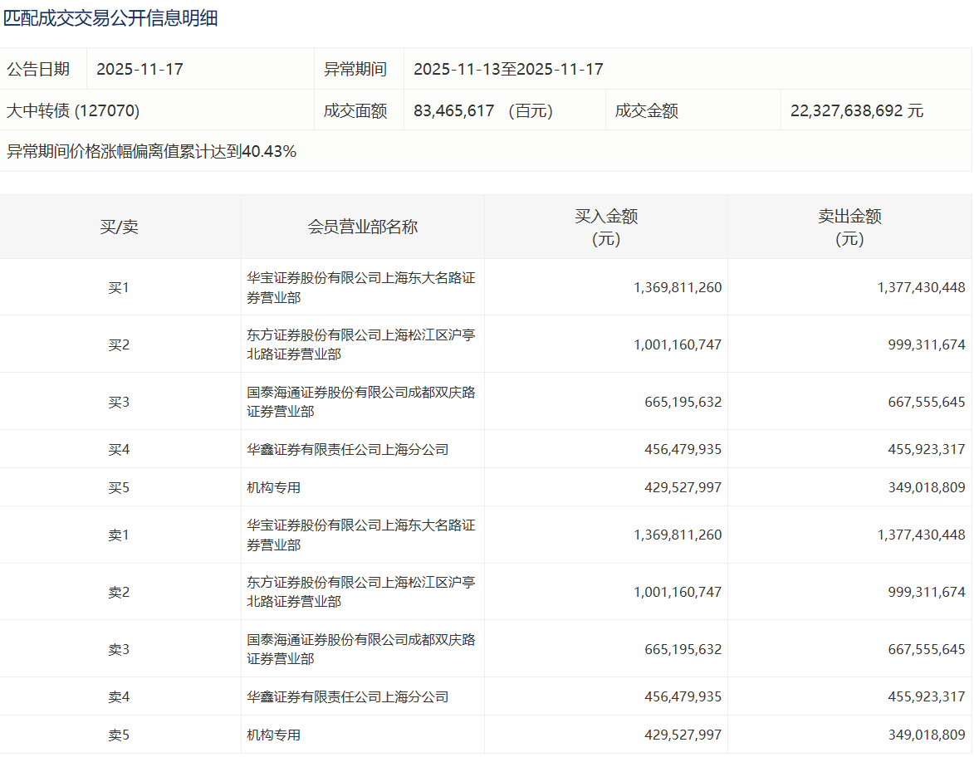This screenshot has height=762, width=974.
Task: Select the 卖5 row label
Action: coord(120,735)
